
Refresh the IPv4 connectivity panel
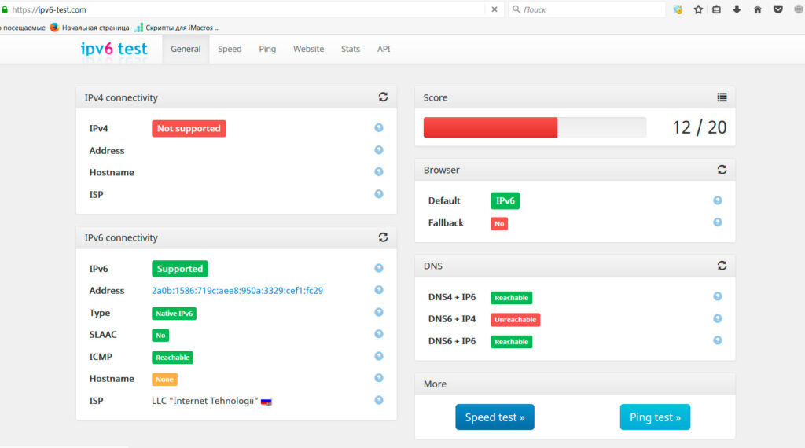383,97
